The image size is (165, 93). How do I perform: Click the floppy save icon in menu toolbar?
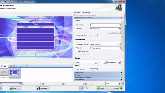coord(5,66)
